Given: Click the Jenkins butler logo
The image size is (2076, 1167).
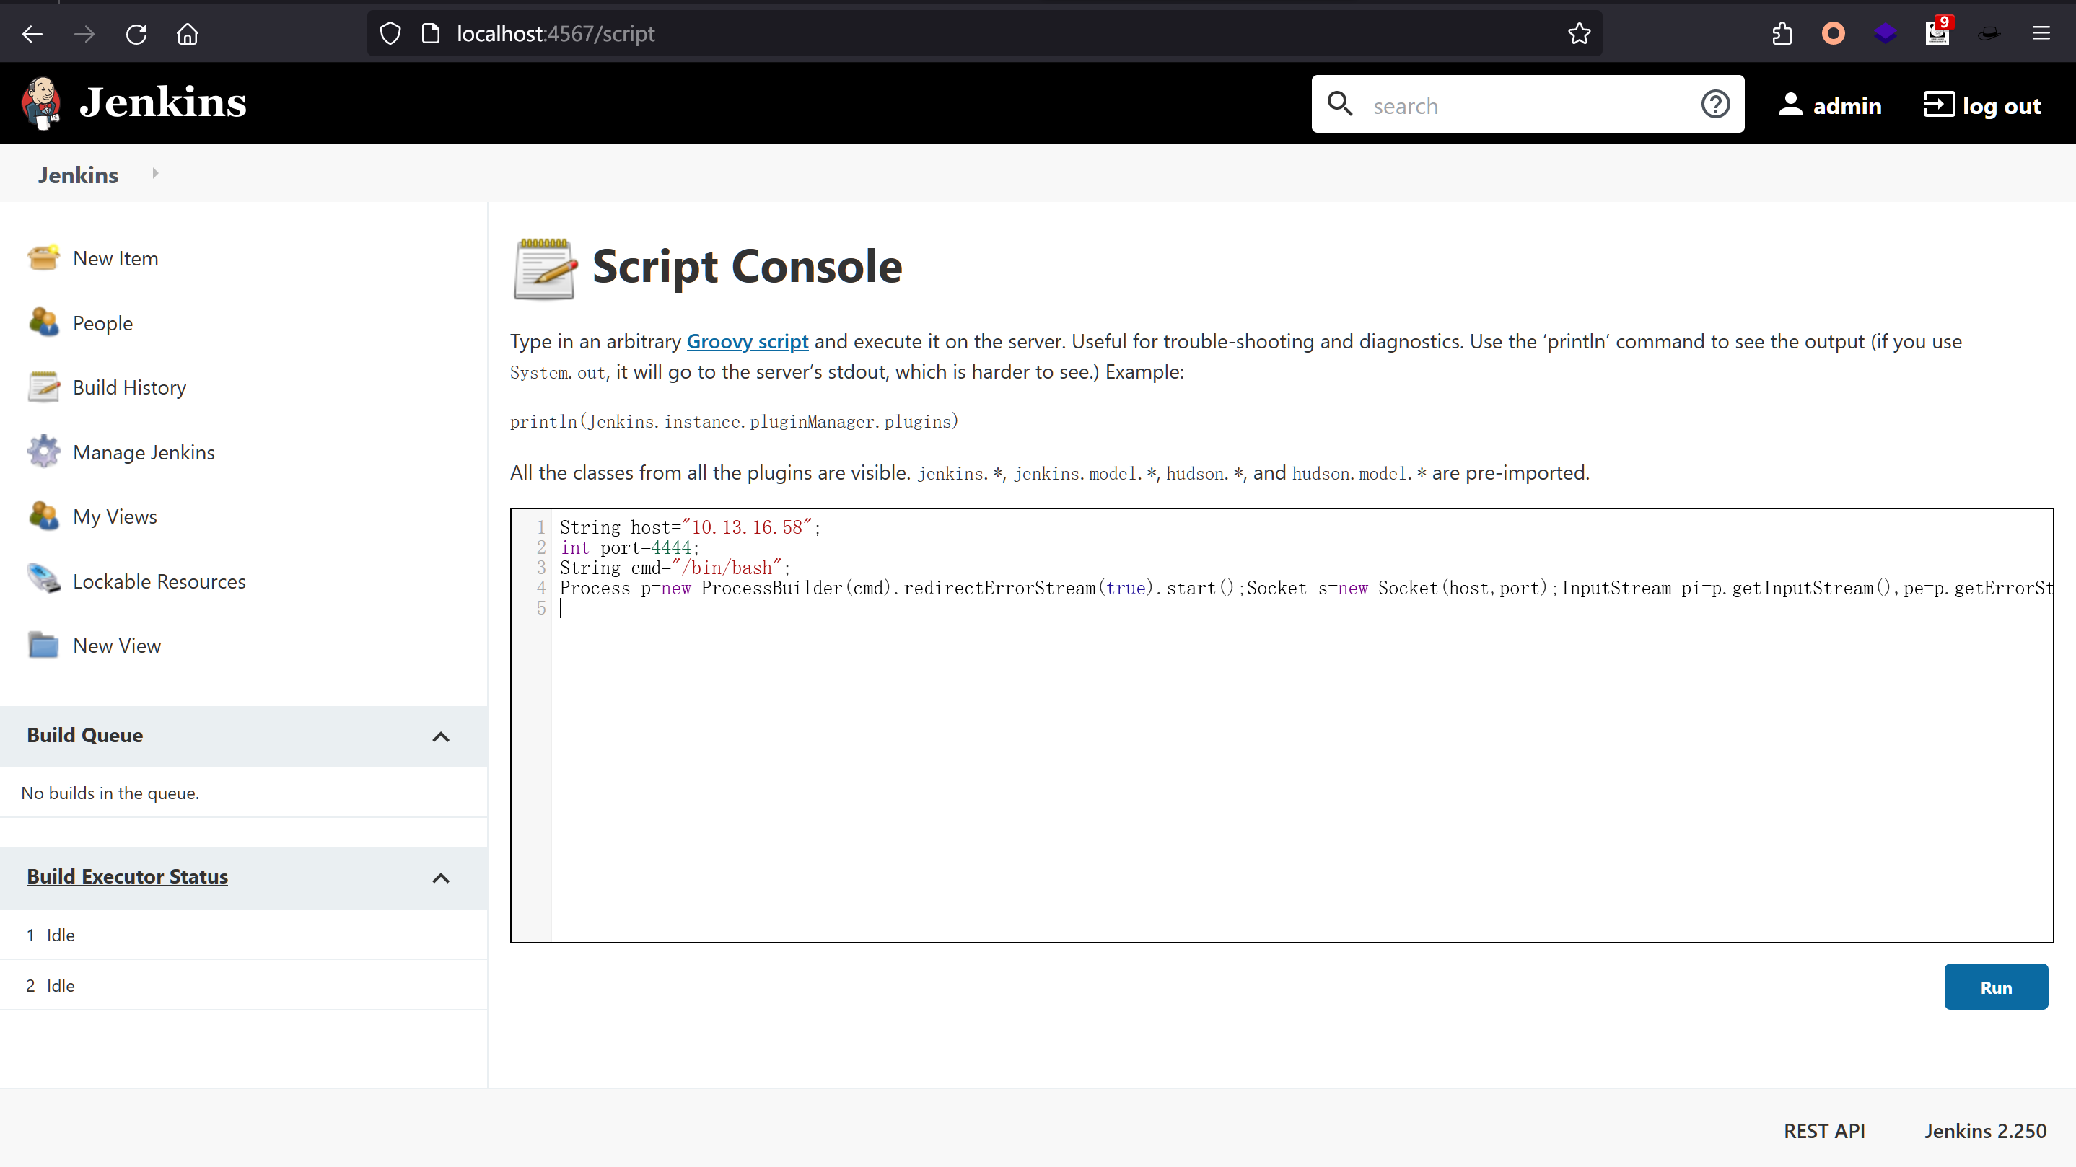Looking at the screenshot, I should pos(42,103).
